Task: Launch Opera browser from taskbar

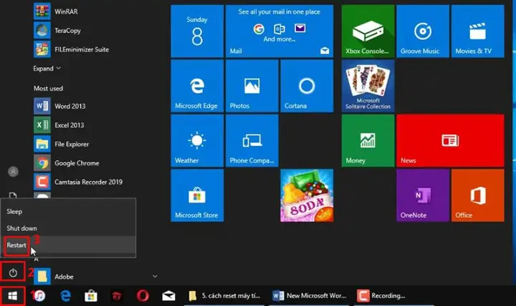Action: 143,296
